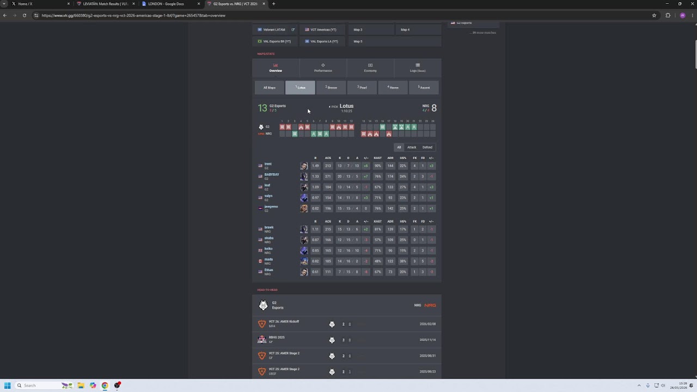Screen dimensions: 697x392
Task: Click the G2 logo in head-to-head header
Action: (x=264, y=305)
